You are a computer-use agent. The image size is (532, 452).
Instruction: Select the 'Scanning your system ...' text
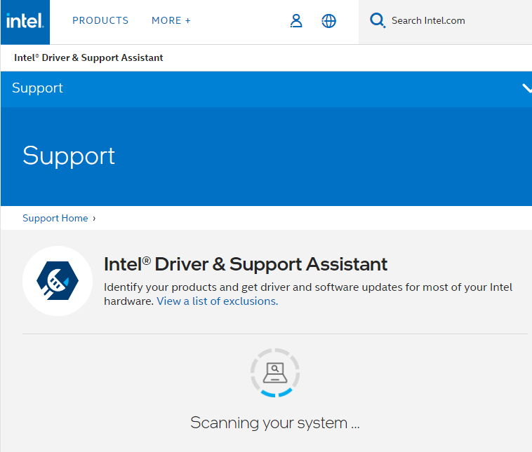point(275,423)
